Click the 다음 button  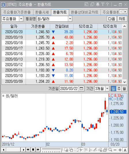point(112,19)
